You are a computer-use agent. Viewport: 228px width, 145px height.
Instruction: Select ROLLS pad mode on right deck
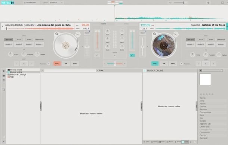click(201, 39)
